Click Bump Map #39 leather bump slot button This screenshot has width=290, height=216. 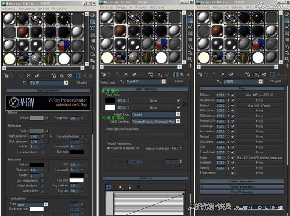pos(260,157)
